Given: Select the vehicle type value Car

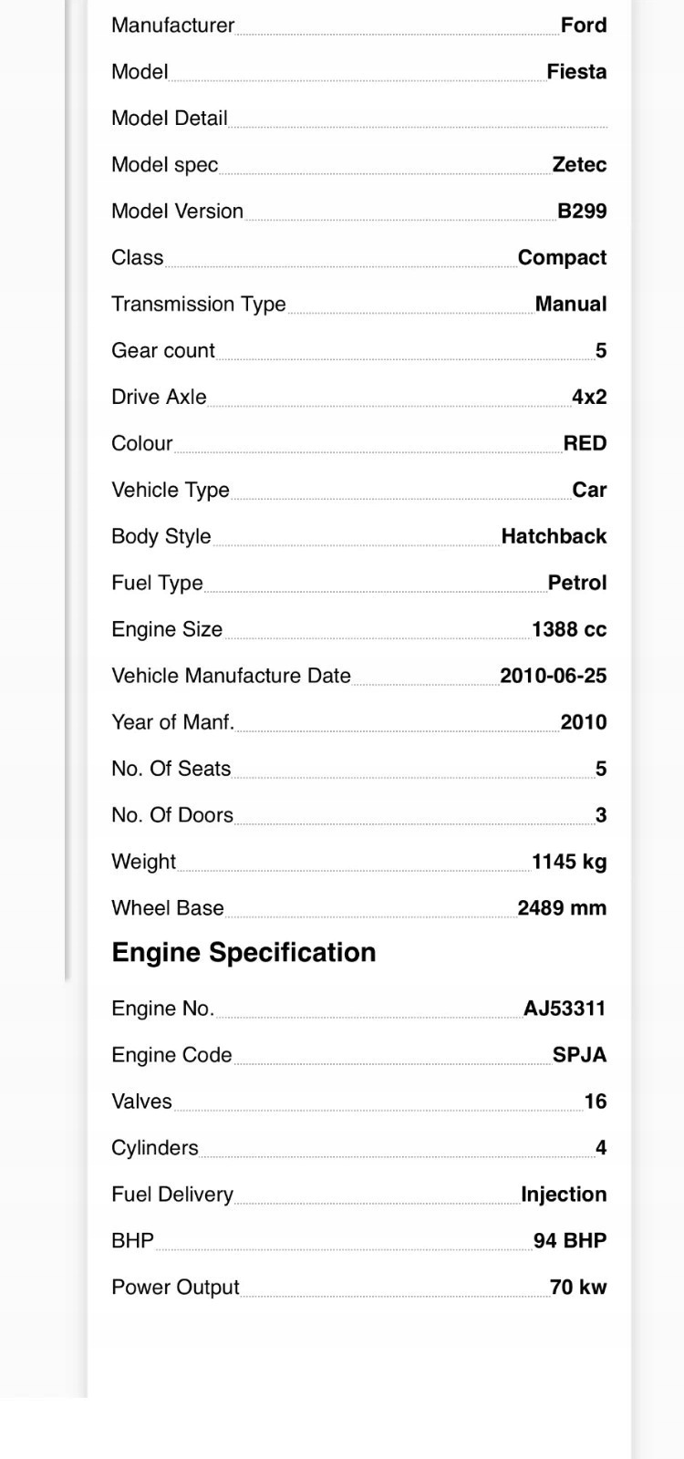Looking at the screenshot, I should tap(589, 491).
